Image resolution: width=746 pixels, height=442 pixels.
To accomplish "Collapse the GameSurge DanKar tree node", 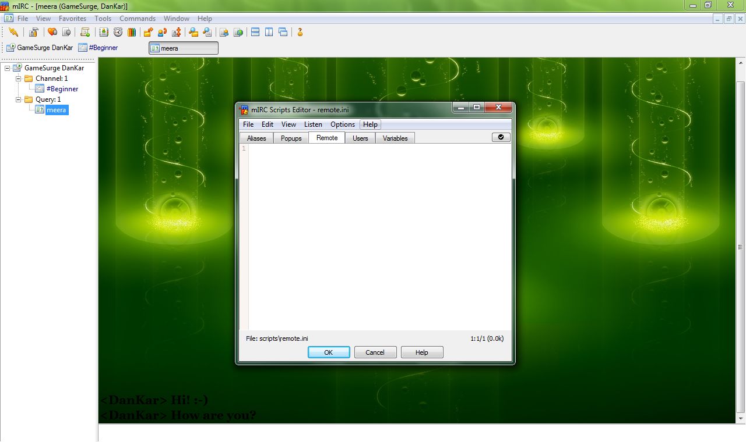I will pyautogui.click(x=7, y=68).
